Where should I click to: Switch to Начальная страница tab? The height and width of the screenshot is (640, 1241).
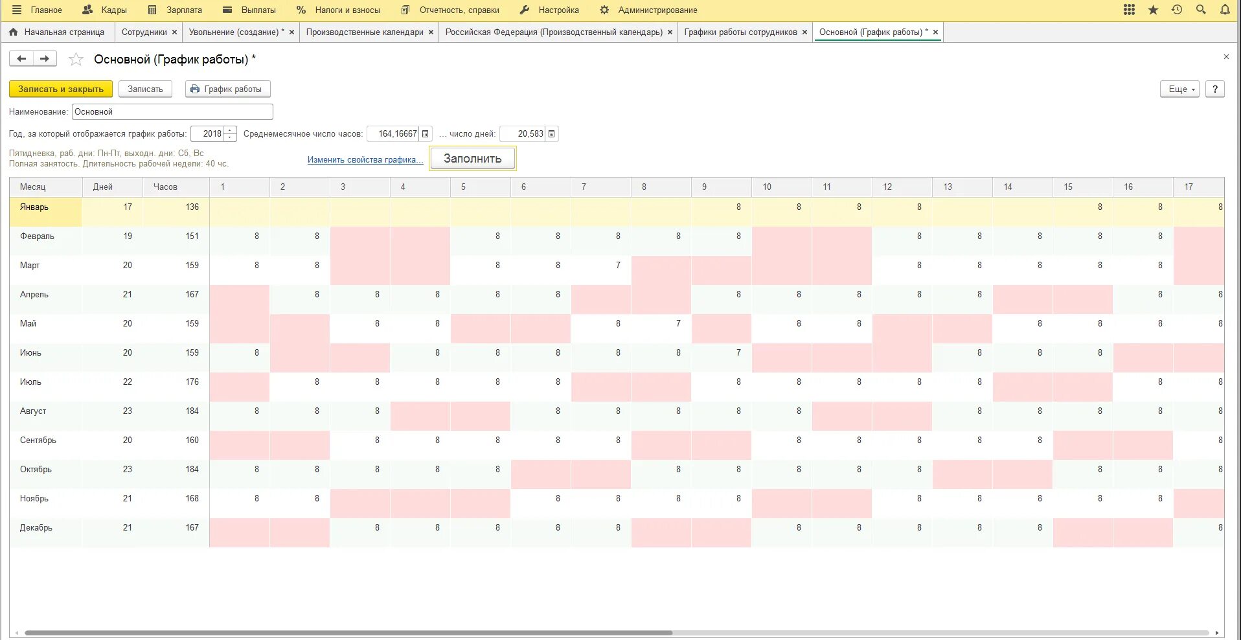pos(57,32)
